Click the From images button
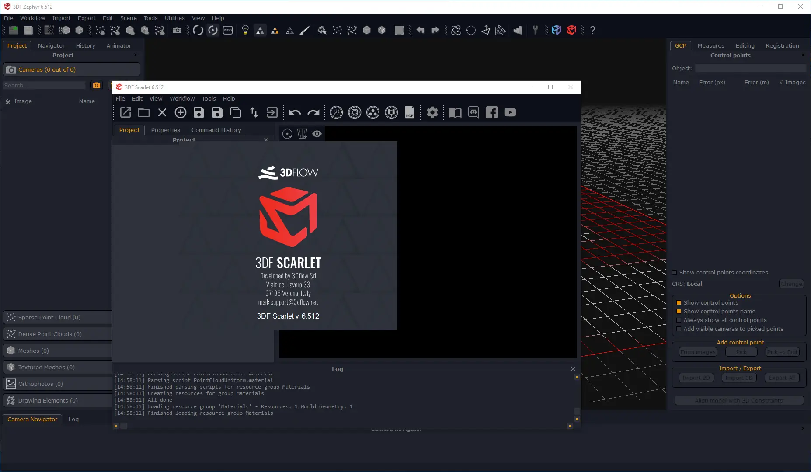Image resolution: width=811 pixels, height=472 pixels. 698,352
